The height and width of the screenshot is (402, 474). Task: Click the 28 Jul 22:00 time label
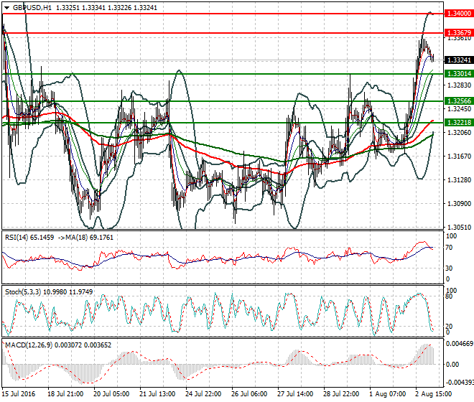pyautogui.click(x=341, y=394)
